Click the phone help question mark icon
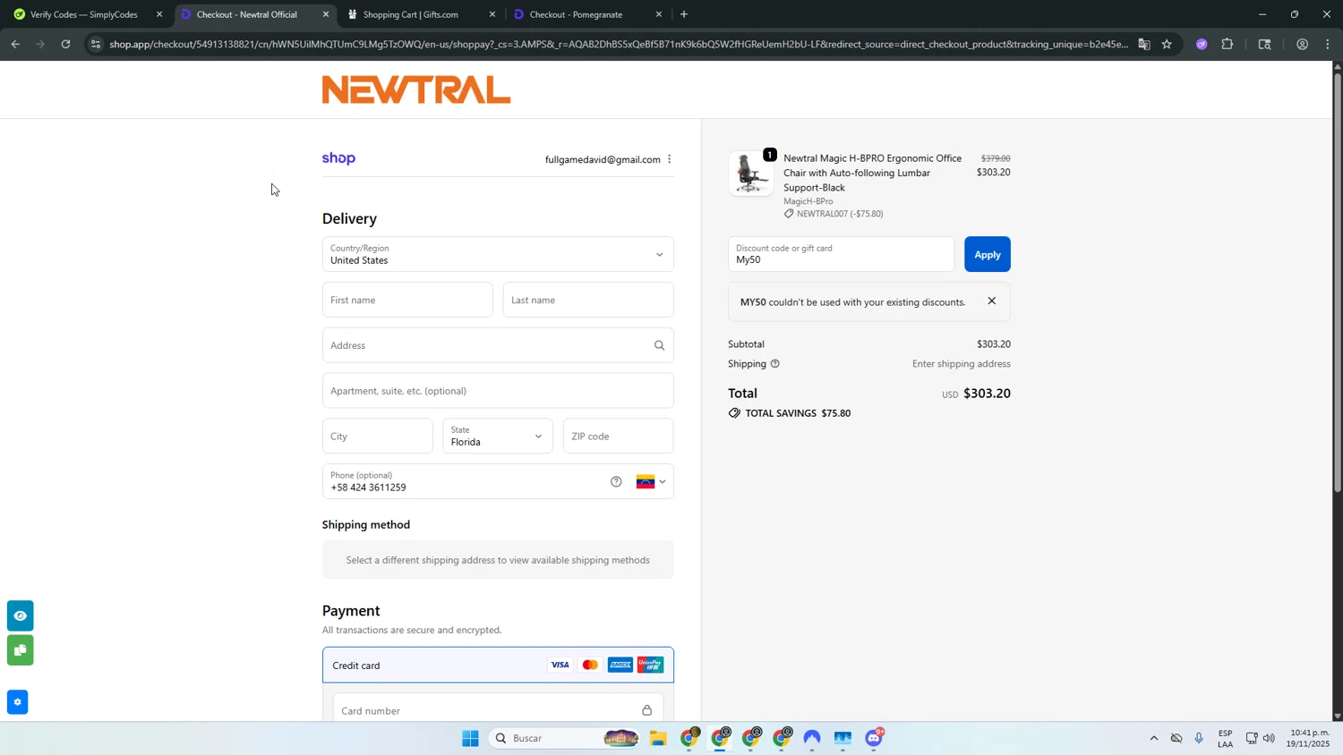The image size is (1343, 755). [616, 481]
